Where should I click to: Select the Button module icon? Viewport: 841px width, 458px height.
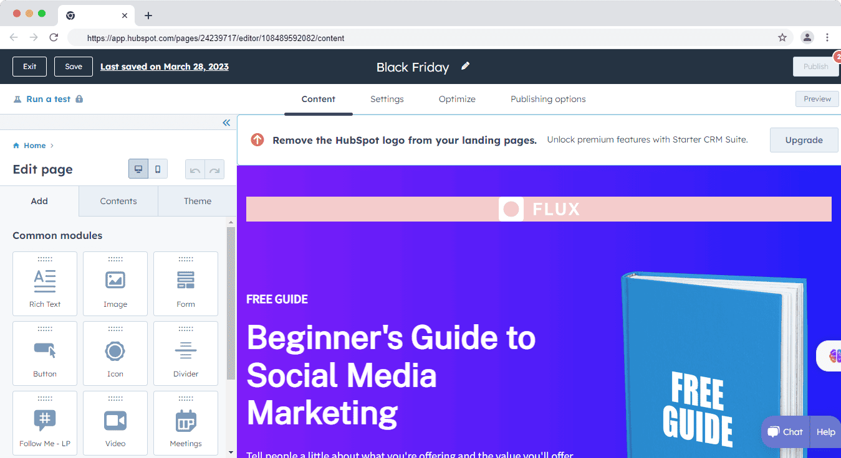pos(45,351)
